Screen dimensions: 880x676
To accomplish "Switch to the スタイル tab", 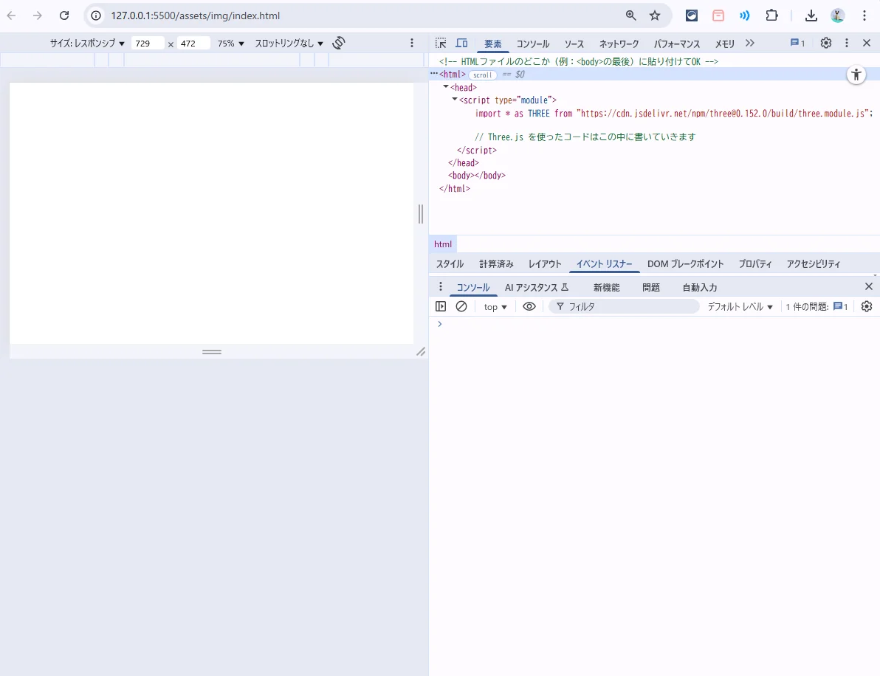I will tap(450, 264).
